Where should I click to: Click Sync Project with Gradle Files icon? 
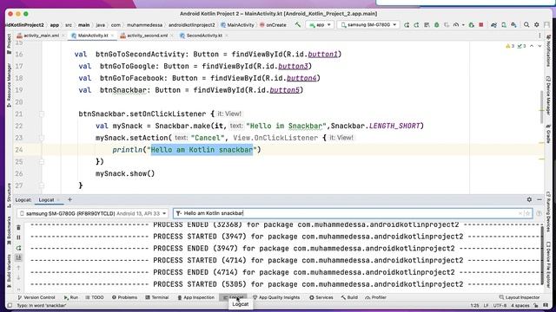[493, 25]
